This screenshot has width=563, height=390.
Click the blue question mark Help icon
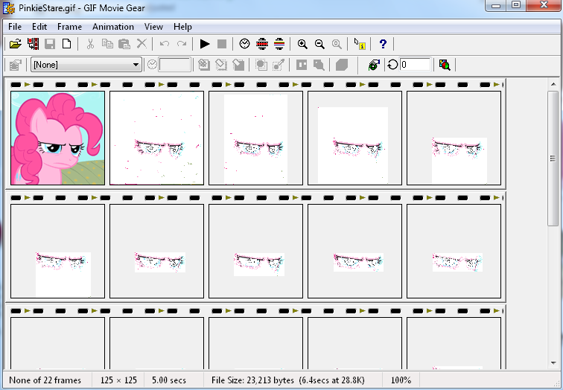(x=383, y=44)
